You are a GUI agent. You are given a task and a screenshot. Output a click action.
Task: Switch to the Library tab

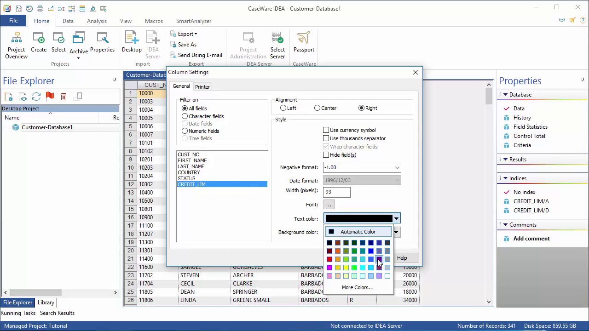[46, 302]
